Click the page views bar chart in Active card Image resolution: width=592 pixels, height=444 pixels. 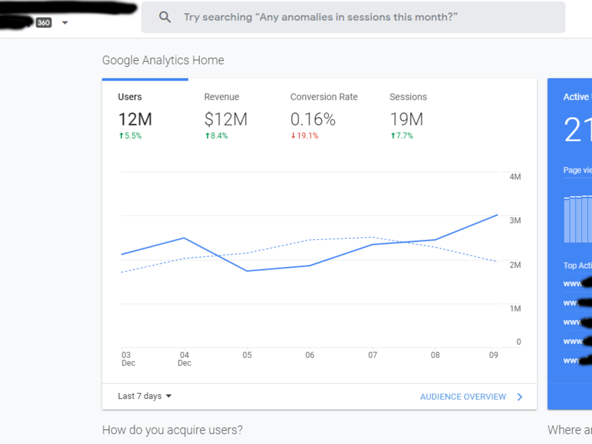pos(578,219)
